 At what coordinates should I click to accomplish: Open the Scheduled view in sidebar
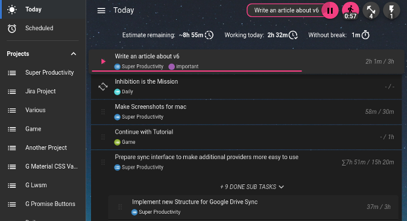(43, 28)
